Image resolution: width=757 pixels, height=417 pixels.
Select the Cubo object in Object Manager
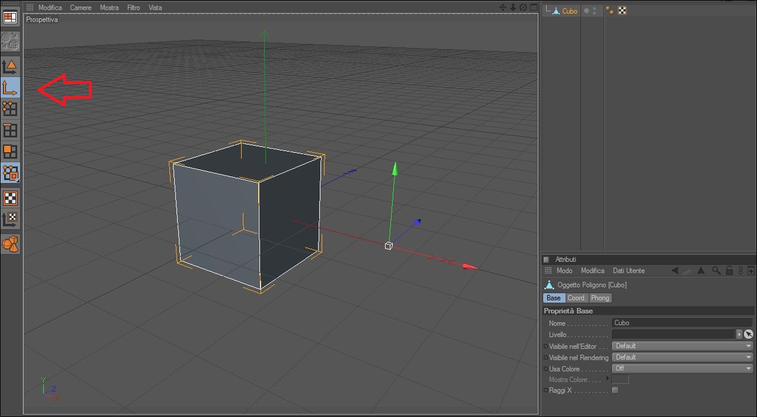pos(570,11)
